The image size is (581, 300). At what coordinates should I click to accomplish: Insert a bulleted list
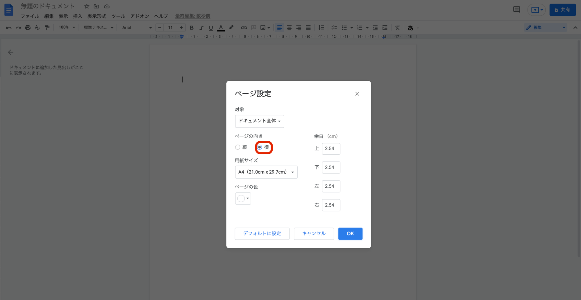tap(344, 28)
